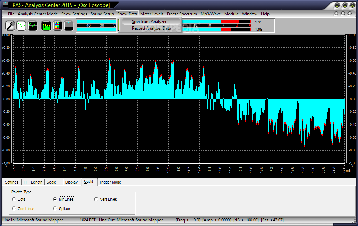Click 'Line Out: Microsoft Sound Mapper' status
Viewport: 358px width, 226px height.
[131, 220]
